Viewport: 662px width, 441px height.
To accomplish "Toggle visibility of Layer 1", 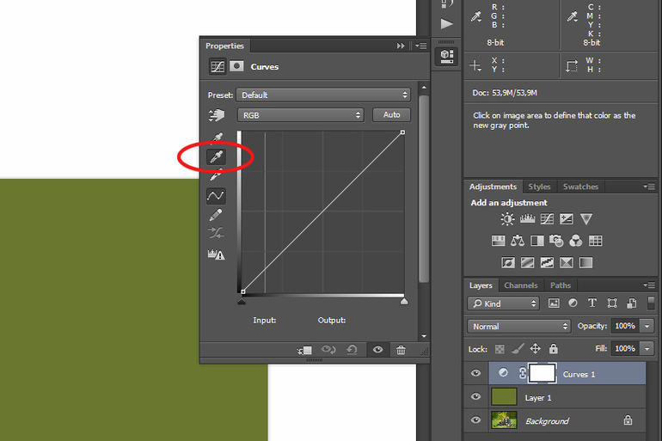I will coord(476,397).
